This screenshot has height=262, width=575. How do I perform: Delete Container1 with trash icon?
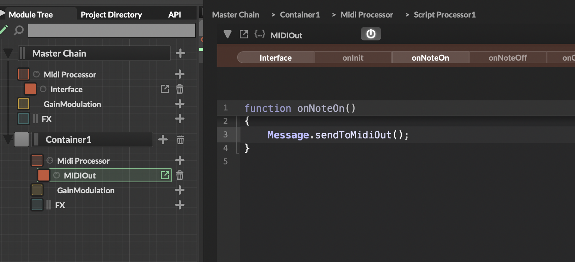click(x=180, y=139)
